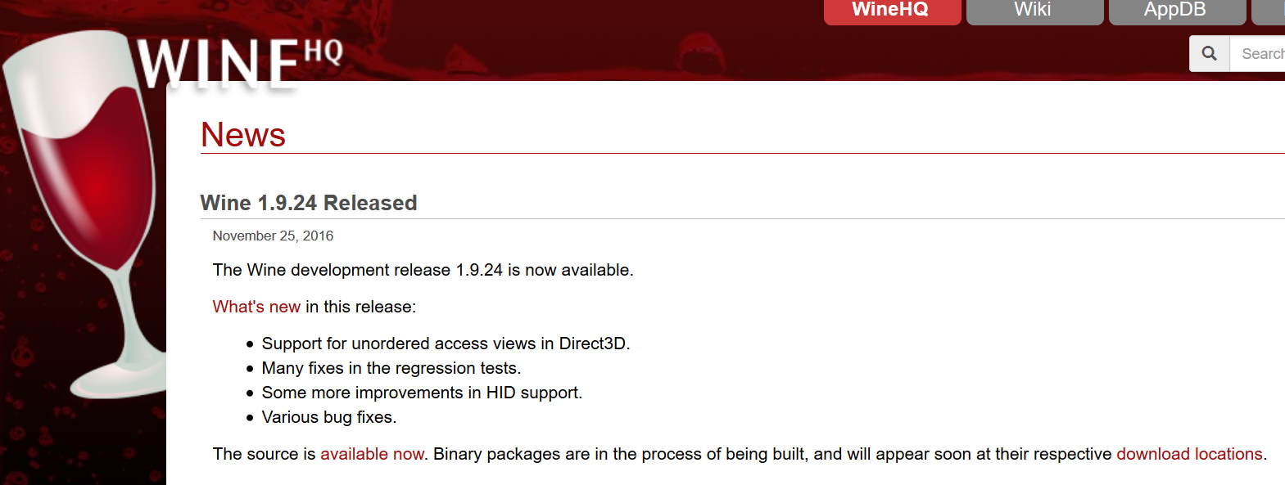Focus the Search input field

pos(1259,54)
